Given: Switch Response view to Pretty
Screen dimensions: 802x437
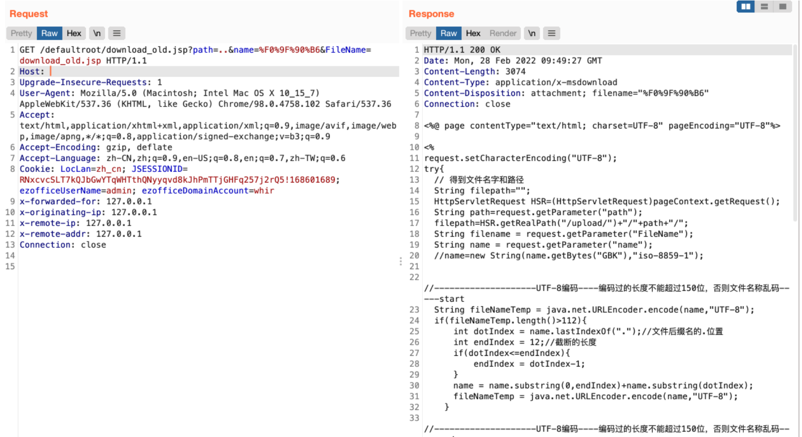Looking at the screenshot, I should pyautogui.click(x=420, y=33).
